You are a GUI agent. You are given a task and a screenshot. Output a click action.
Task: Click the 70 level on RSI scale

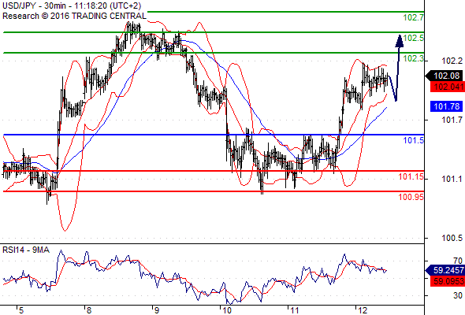458,261
